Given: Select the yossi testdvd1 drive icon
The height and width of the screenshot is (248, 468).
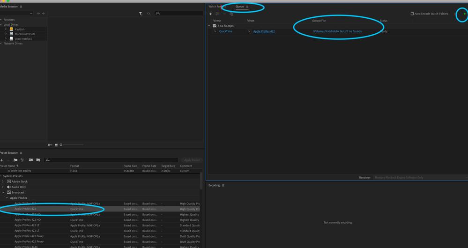Looking at the screenshot, I should [11, 38].
